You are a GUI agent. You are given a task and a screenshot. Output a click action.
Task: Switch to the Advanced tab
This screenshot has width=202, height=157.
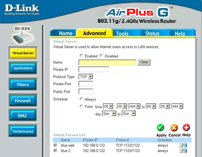(x=94, y=33)
